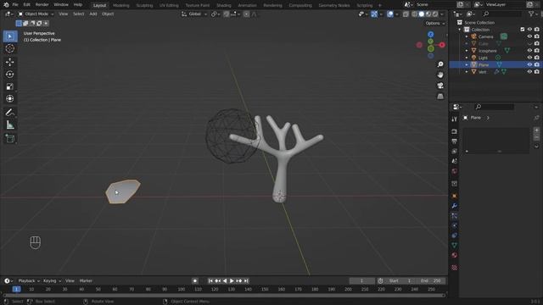Screen dimensions: 543x305
Task: Open the viewport Options dropdown
Action: click(x=435, y=23)
